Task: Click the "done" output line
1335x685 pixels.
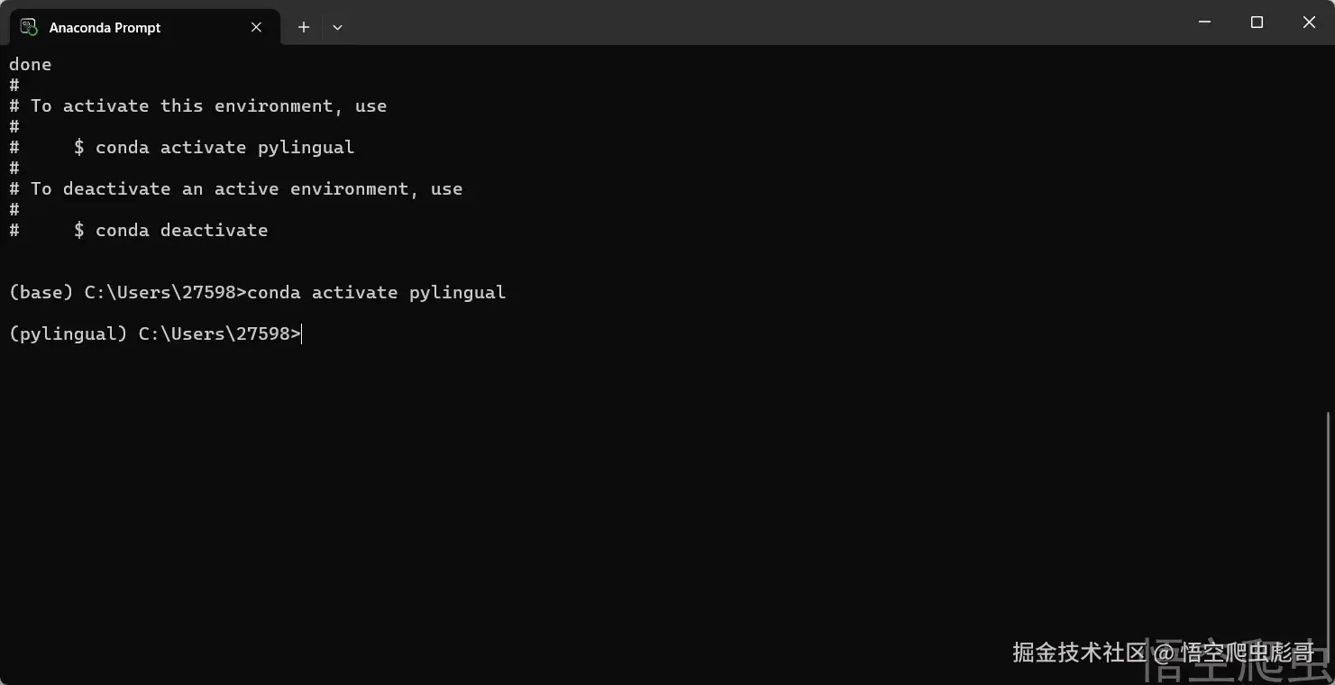Action: pyautogui.click(x=31, y=64)
